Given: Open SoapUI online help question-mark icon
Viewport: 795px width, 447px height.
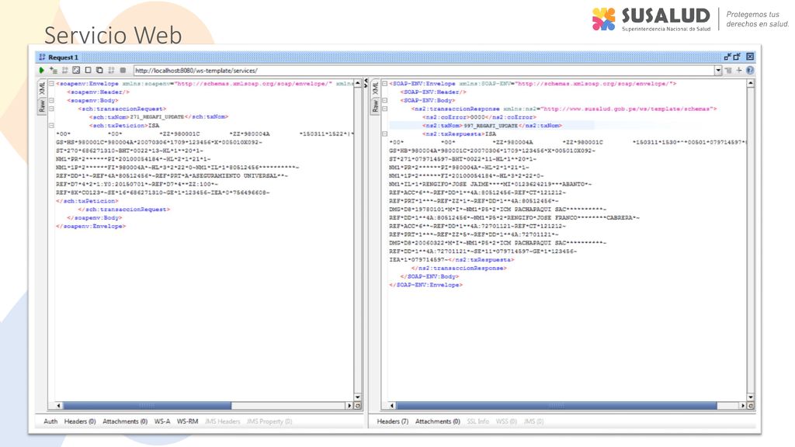Looking at the screenshot, I should (x=750, y=71).
